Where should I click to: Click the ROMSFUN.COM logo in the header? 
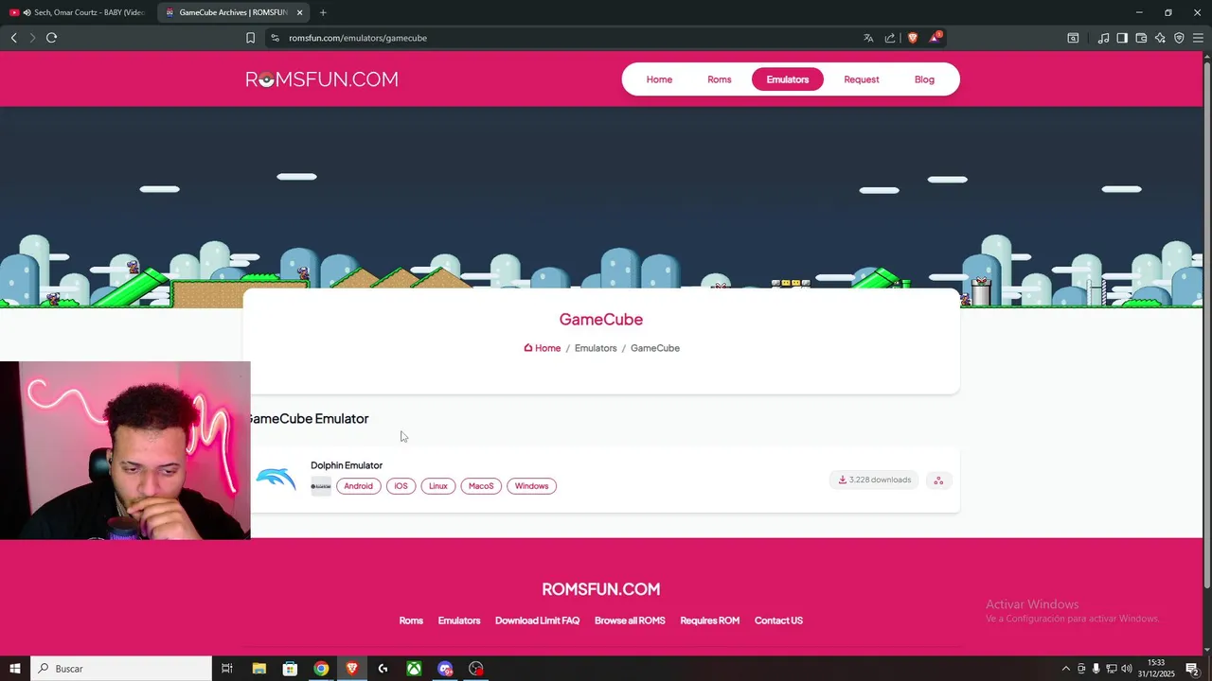coord(322,79)
